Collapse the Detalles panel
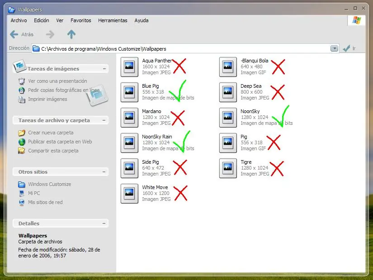This screenshot has width=373, height=280. (x=104, y=223)
